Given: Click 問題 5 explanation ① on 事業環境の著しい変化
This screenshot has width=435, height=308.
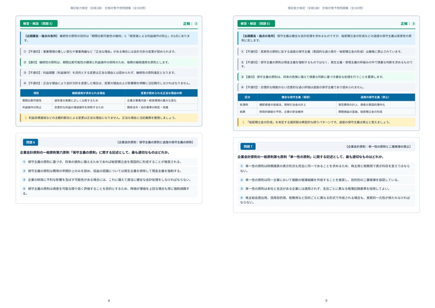Looking at the screenshot, I should [x=109, y=51].
